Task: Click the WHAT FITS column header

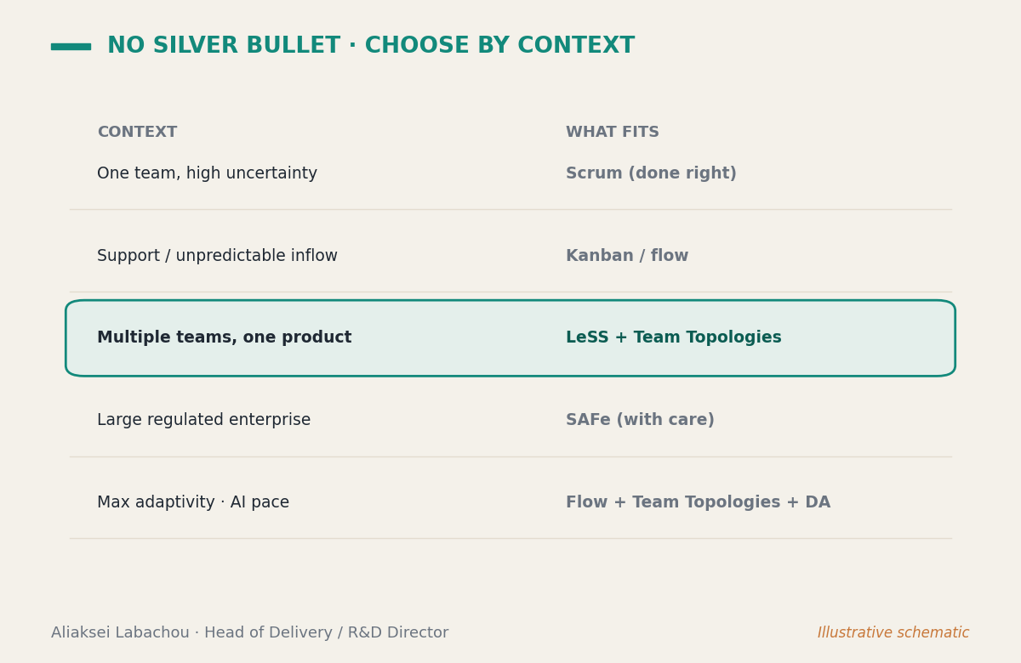Action: click(x=613, y=133)
